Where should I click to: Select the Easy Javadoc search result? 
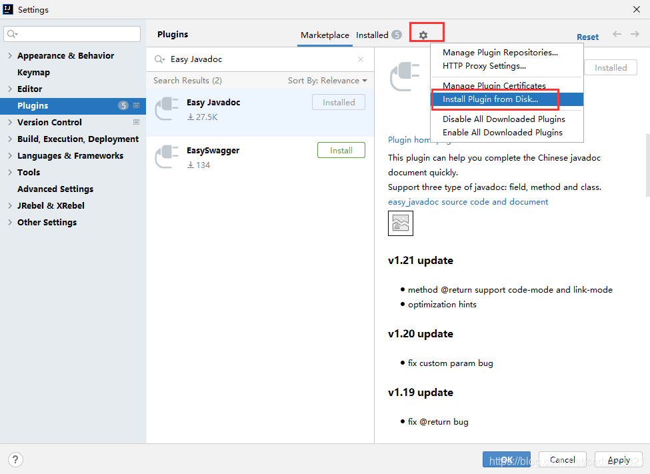(x=260, y=112)
